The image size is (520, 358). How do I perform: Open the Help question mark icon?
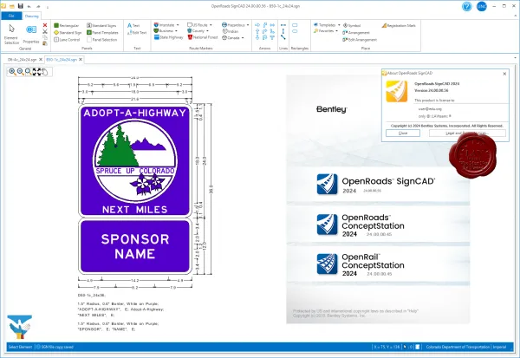pos(466,6)
